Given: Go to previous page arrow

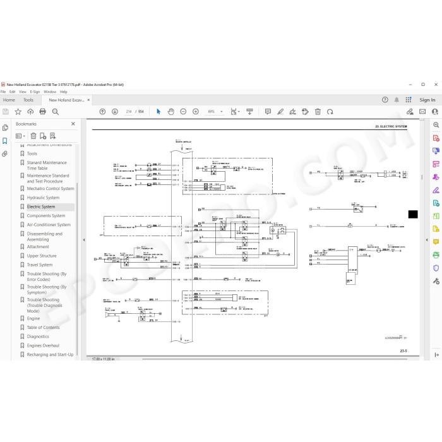Looking at the screenshot, I should tap(102, 112).
